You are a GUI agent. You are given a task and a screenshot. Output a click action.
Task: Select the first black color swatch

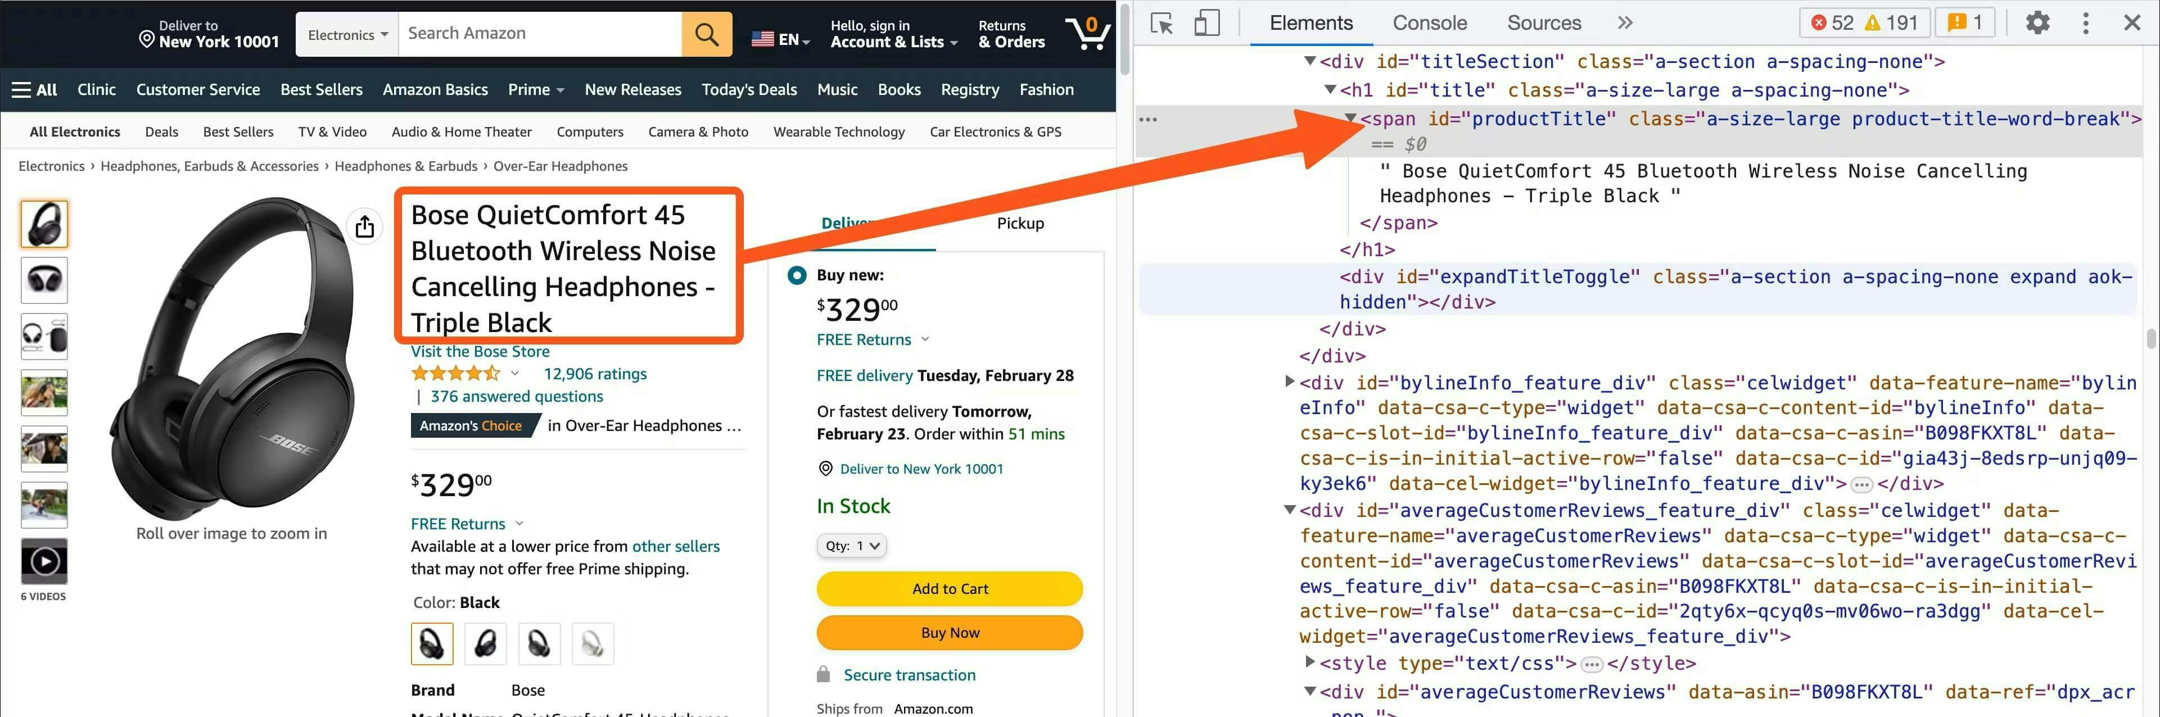(432, 643)
